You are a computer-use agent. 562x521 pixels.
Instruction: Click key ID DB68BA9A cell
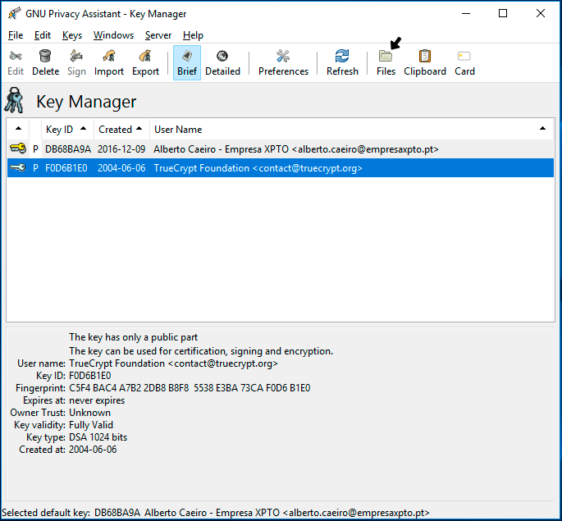click(68, 149)
